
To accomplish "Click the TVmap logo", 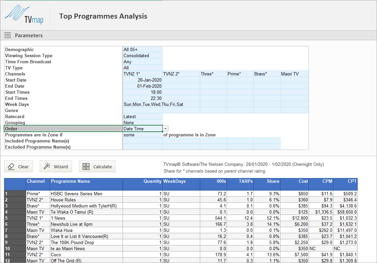I will tap(24, 15).
